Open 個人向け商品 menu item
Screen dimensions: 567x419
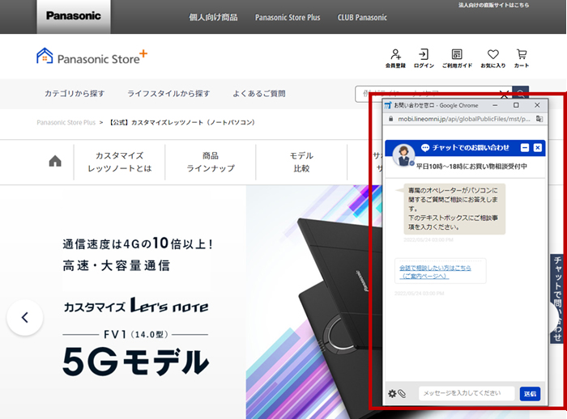pyautogui.click(x=213, y=17)
